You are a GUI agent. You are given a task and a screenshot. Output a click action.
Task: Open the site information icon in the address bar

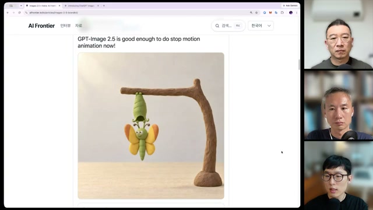(x=26, y=13)
